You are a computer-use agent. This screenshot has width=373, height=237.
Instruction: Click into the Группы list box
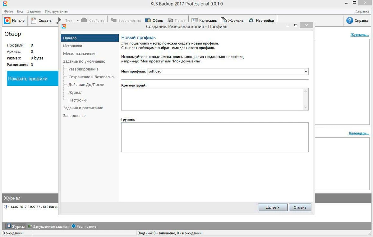point(215,137)
